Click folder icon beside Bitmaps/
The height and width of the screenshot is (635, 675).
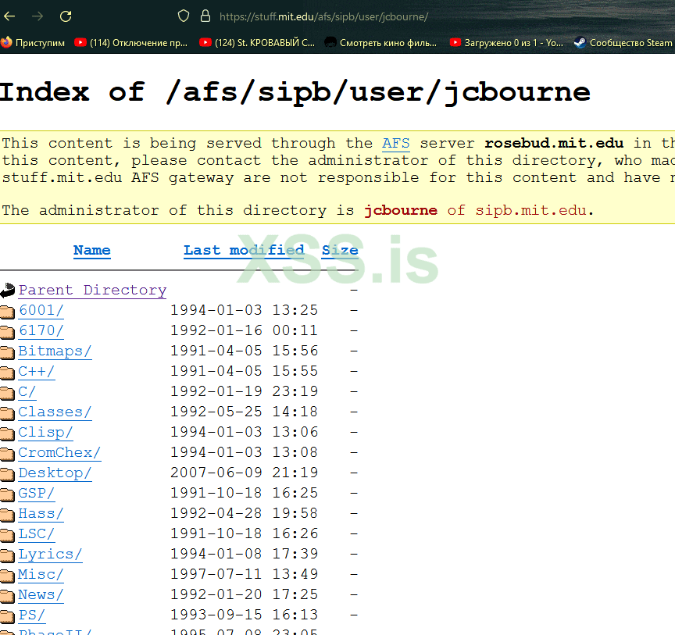click(7, 352)
